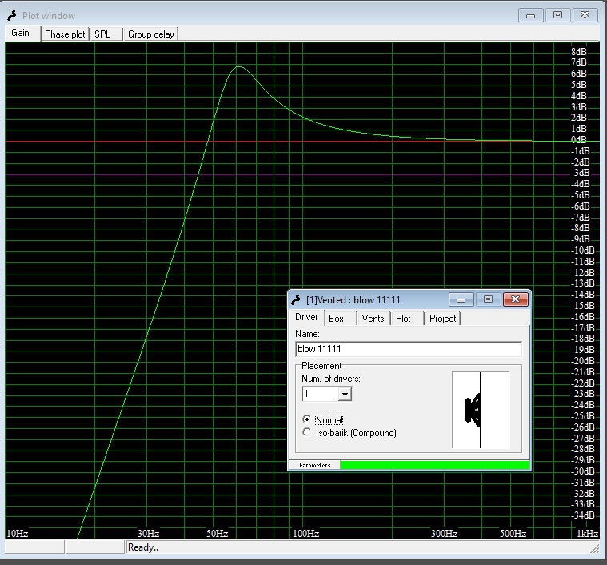Click the -34dB axis label
Screen dimensions: 607x565
[x=583, y=515]
